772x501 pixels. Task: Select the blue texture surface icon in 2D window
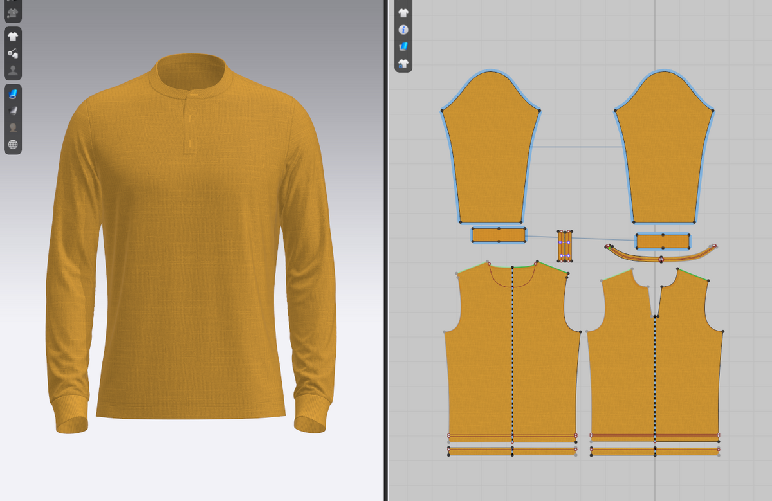(x=403, y=46)
